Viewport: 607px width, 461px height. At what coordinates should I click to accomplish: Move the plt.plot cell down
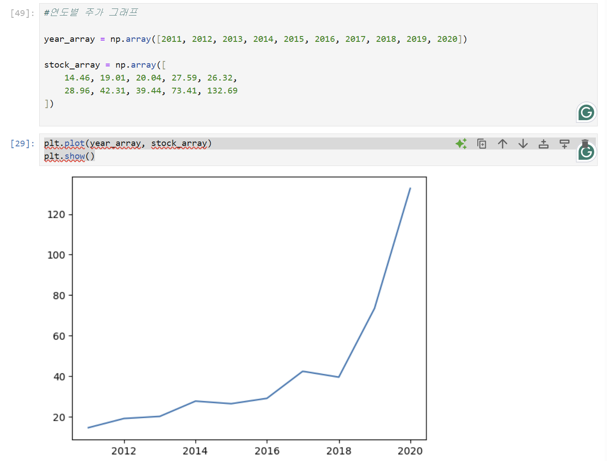523,144
